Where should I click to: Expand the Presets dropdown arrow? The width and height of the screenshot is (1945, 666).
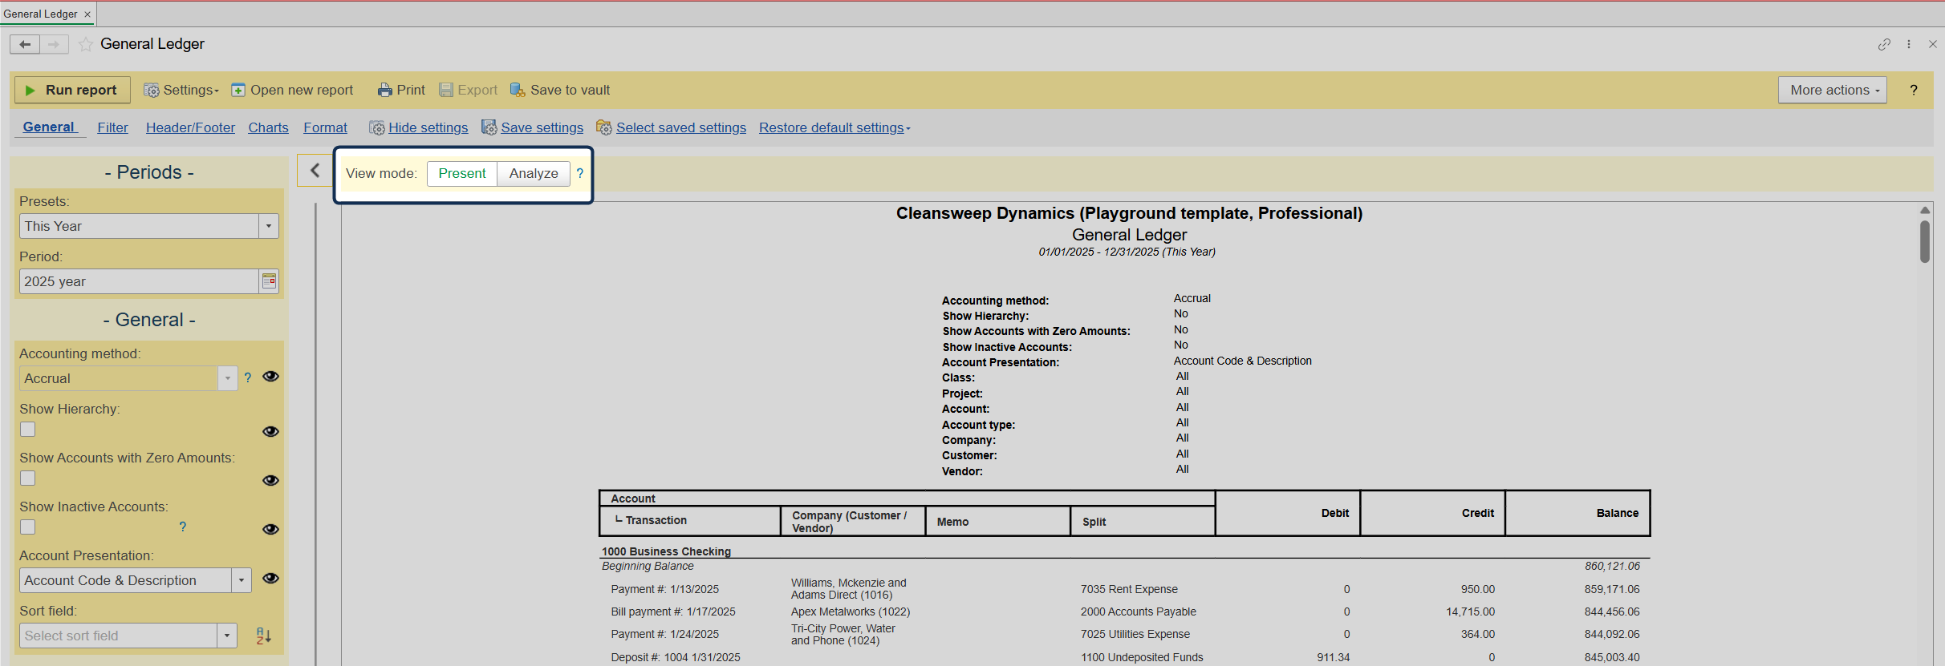point(269,227)
